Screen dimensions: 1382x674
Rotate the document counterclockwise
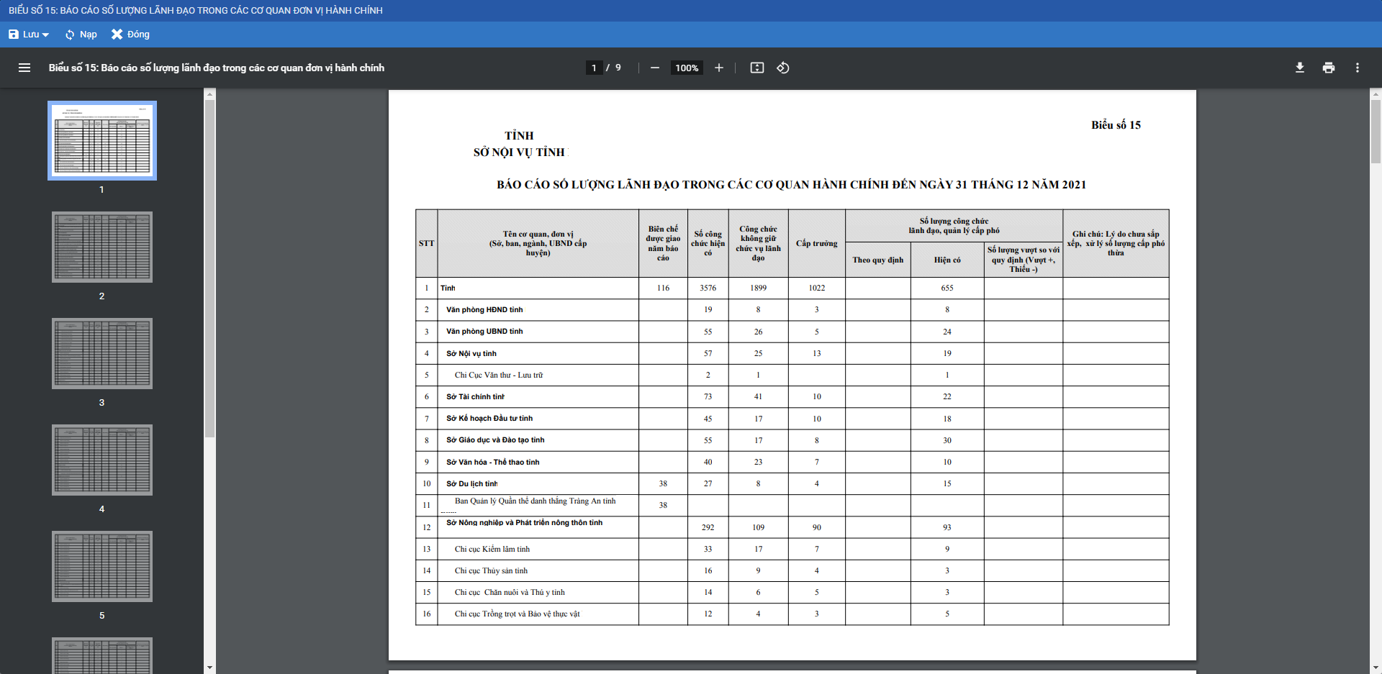(x=783, y=68)
